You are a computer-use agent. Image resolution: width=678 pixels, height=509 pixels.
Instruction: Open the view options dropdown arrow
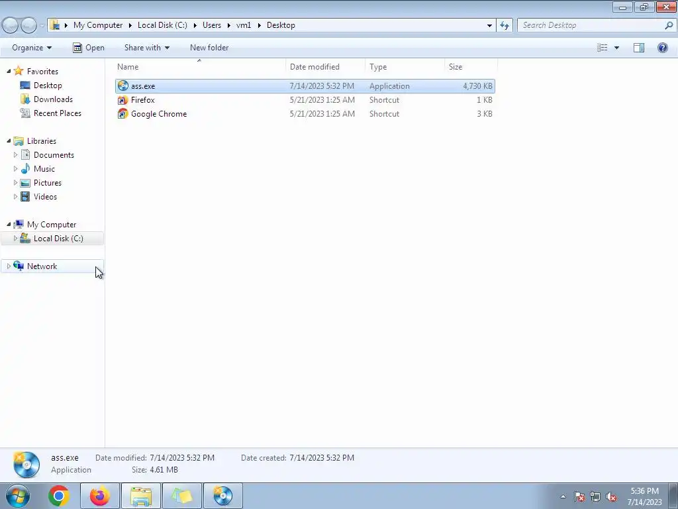(x=616, y=48)
